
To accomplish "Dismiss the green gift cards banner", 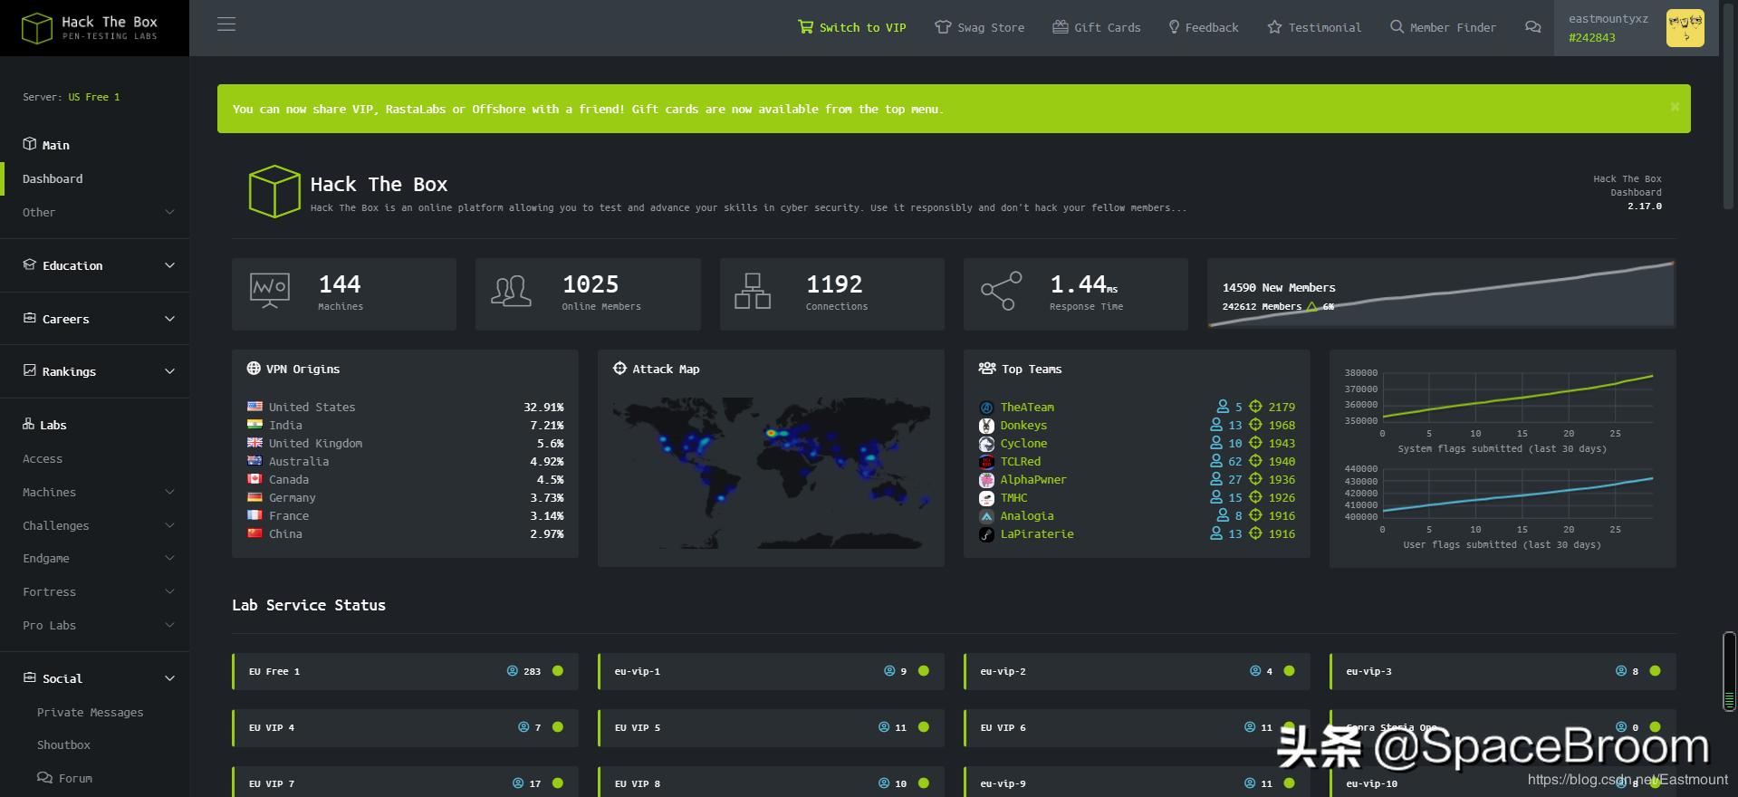I will (1674, 107).
